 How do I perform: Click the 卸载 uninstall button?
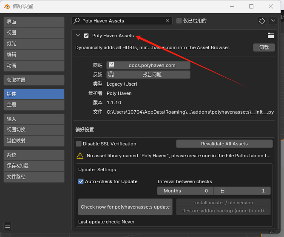click(264, 47)
